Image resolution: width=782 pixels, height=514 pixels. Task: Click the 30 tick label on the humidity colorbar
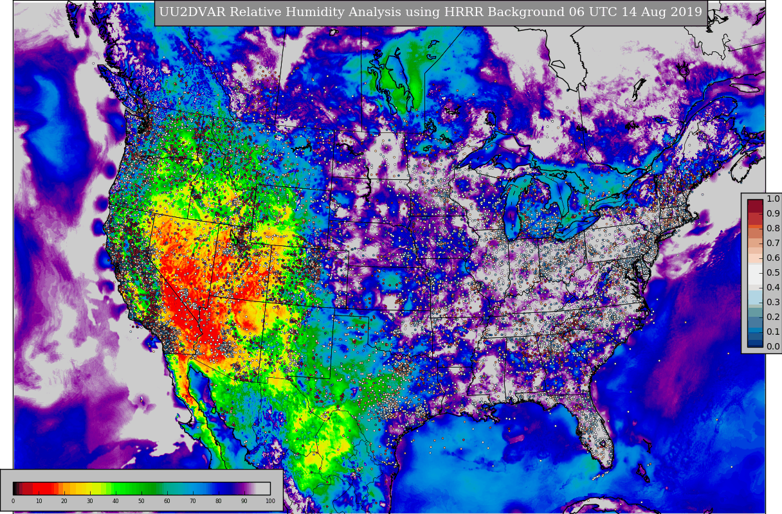click(x=90, y=501)
